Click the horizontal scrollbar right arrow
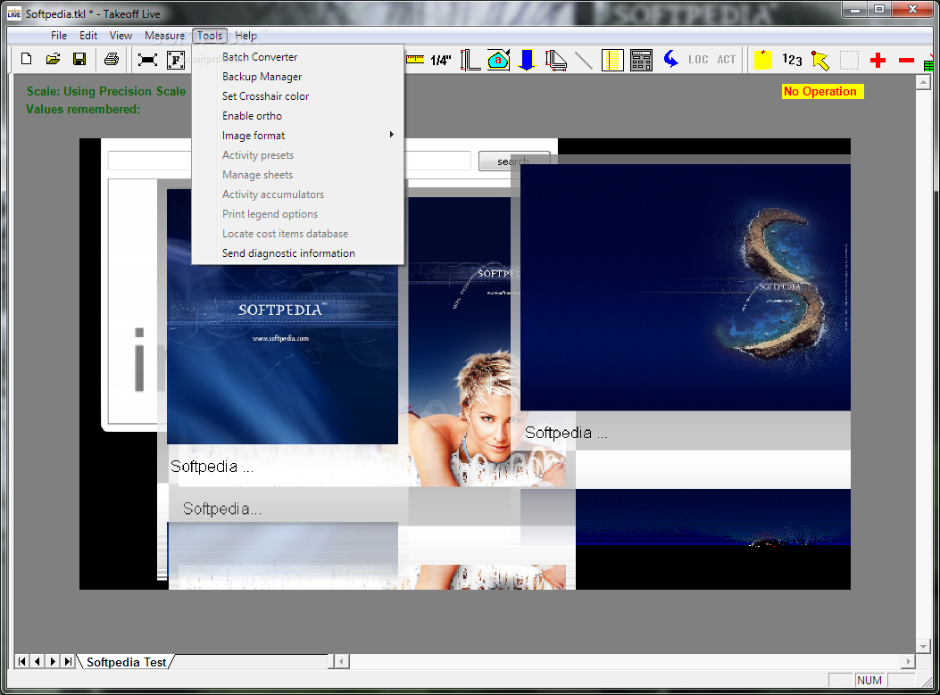 pos(908,661)
